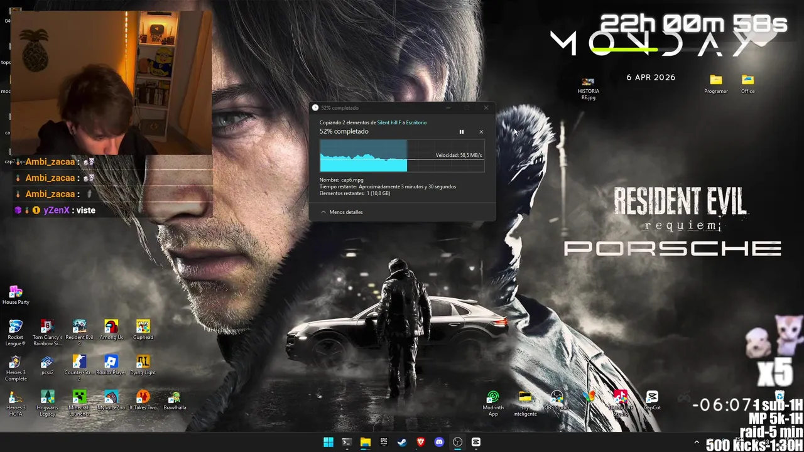This screenshot has width=804, height=452.
Task: Open the Office folder on desktop
Action: [747, 84]
